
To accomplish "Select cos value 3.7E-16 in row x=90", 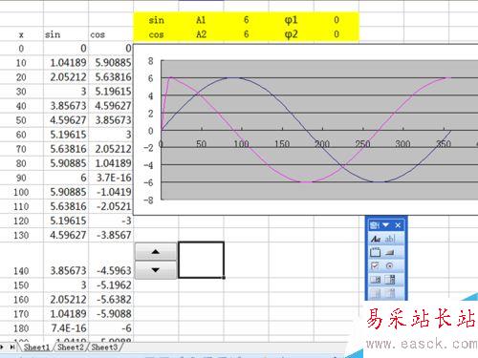I will [111, 178].
